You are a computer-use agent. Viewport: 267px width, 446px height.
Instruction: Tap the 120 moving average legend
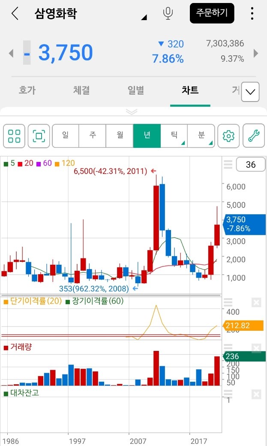click(65, 163)
